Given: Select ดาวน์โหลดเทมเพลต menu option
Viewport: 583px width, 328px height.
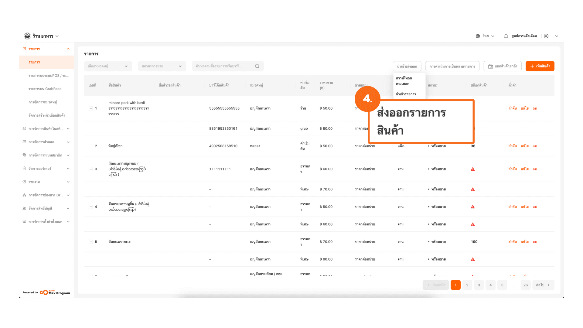Looking at the screenshot, I should (404, 81).
